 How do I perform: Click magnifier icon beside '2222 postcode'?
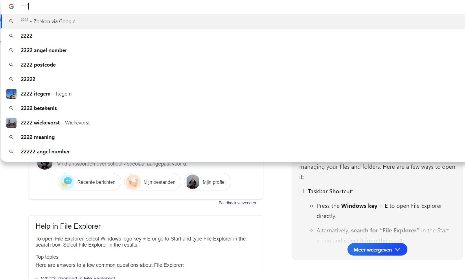(11, 65)
